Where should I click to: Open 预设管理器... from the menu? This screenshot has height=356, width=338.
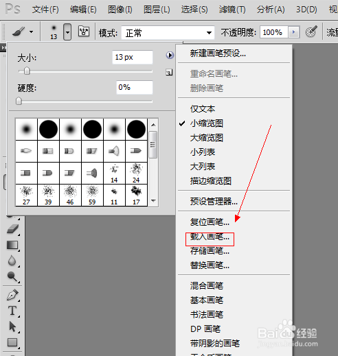(x=214, y=201)
